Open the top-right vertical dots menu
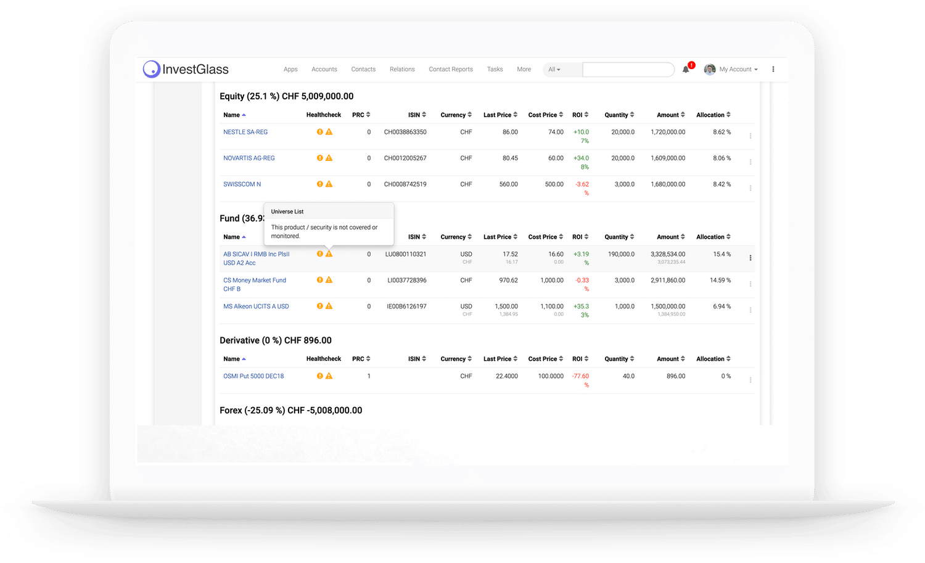 (x=773, y=69)
